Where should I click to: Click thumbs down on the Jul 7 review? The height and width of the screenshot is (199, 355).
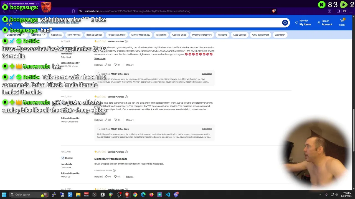pyautogui.click(x=115, y=65)
